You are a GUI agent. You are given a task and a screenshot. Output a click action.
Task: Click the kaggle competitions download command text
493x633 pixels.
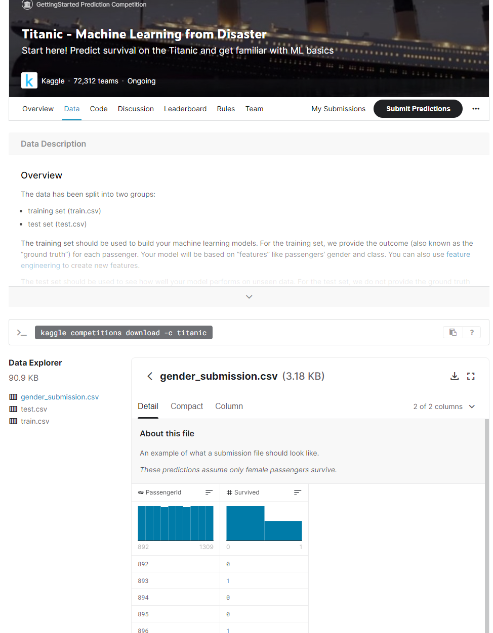click(124, 333)
